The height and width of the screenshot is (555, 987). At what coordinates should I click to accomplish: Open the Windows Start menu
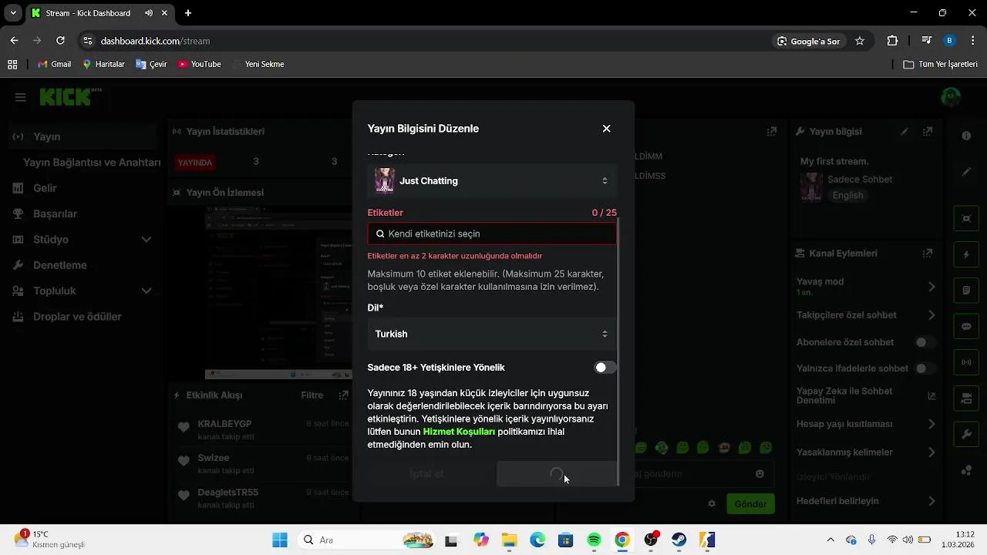click(x=279, y=540)
